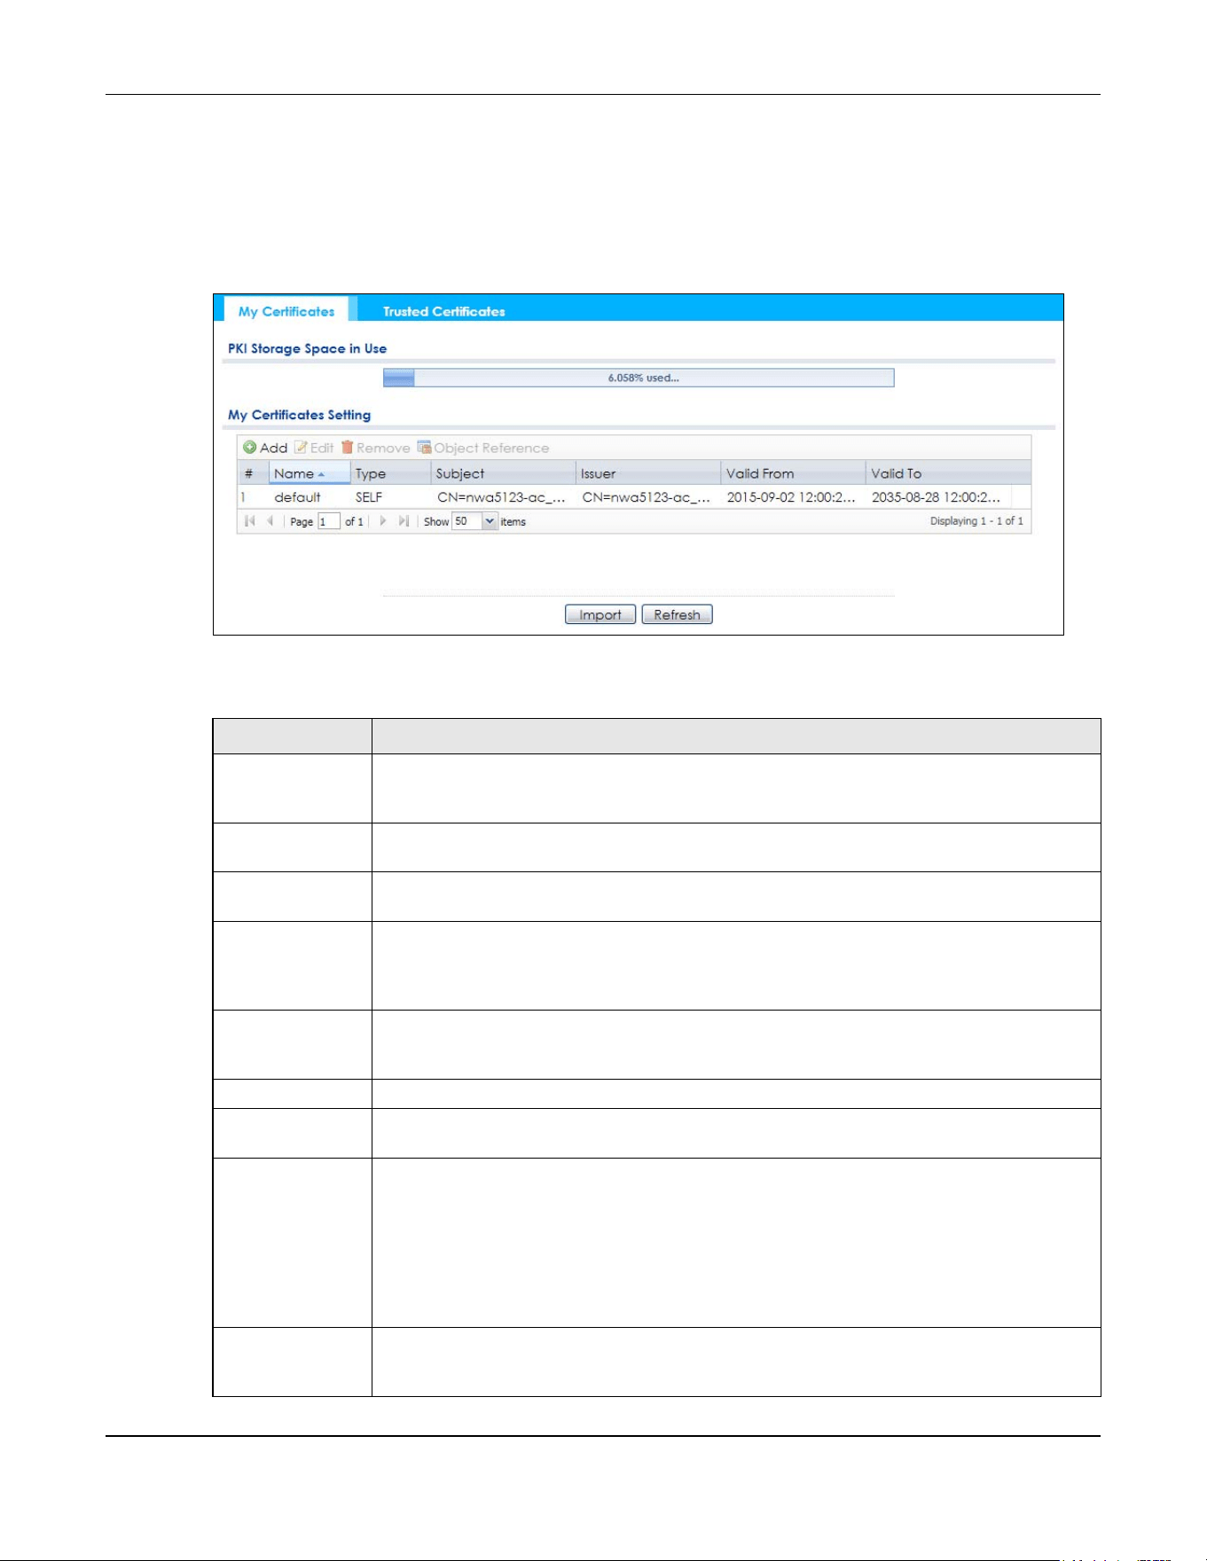
Task: Click the Edit toolbar item
Action: 314,448
